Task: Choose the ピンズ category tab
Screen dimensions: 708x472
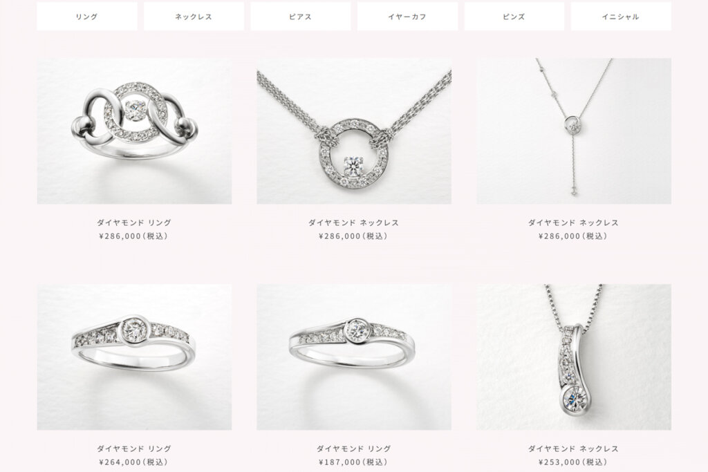Action: pos(514,17)
